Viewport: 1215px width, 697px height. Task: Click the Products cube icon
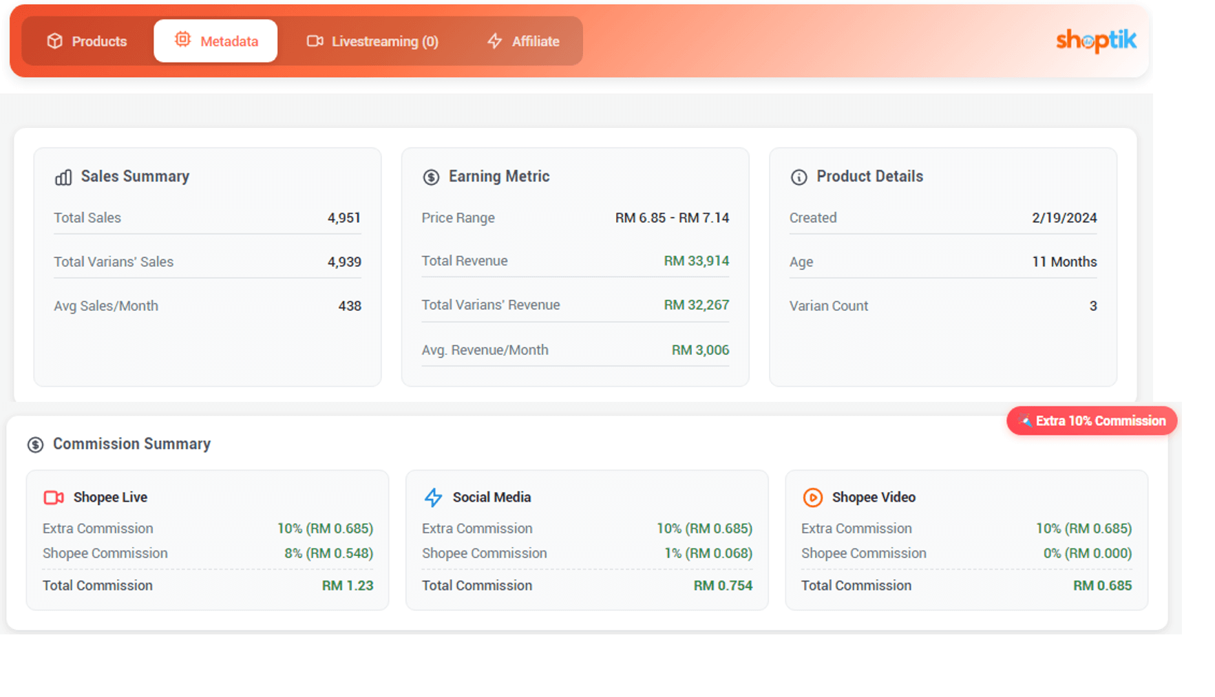[54, 41]
